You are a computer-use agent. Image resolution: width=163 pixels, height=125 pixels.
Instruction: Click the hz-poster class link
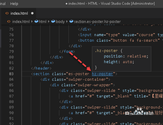pyautogui.click(x=102, y=74)
